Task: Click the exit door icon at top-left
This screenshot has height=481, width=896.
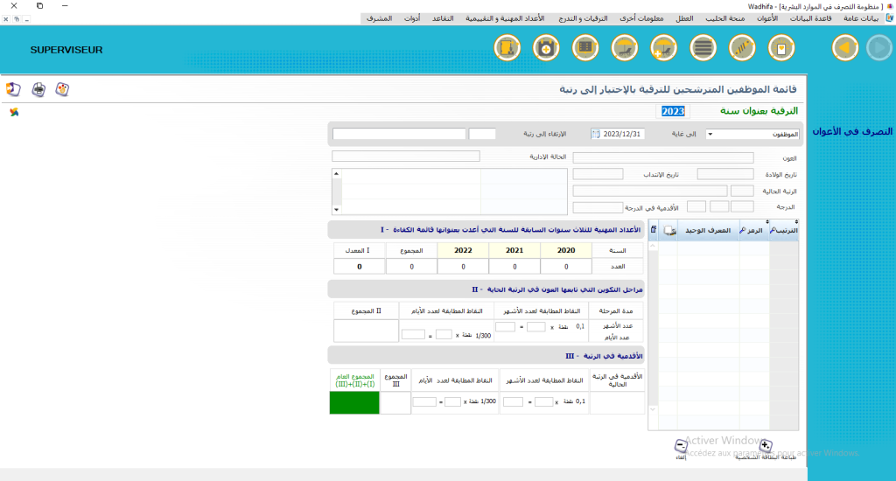Action: point(13,89)
